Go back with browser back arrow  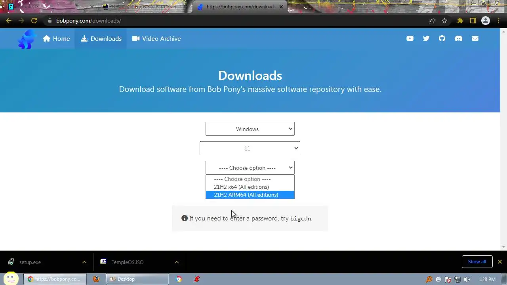tap(9, 21)
